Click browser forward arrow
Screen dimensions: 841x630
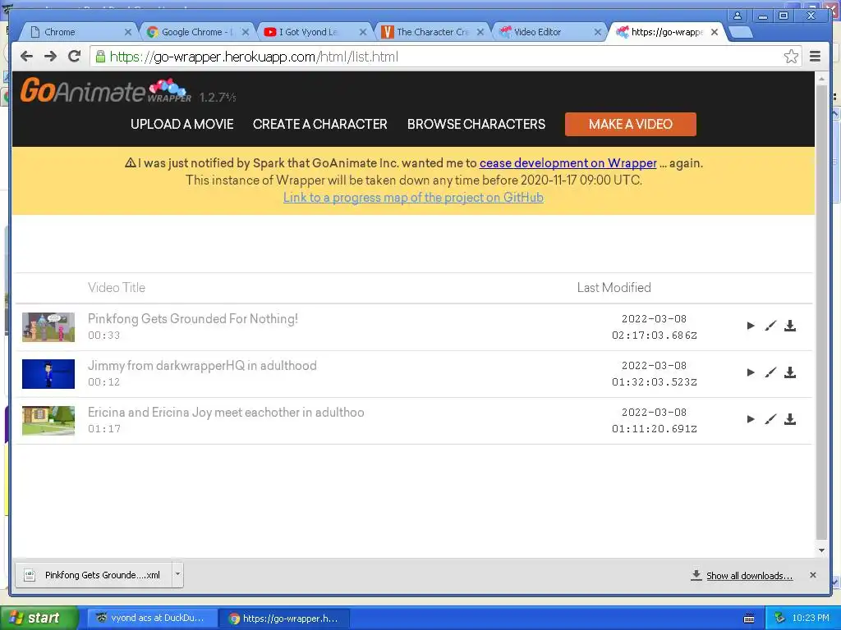point(50,57)
